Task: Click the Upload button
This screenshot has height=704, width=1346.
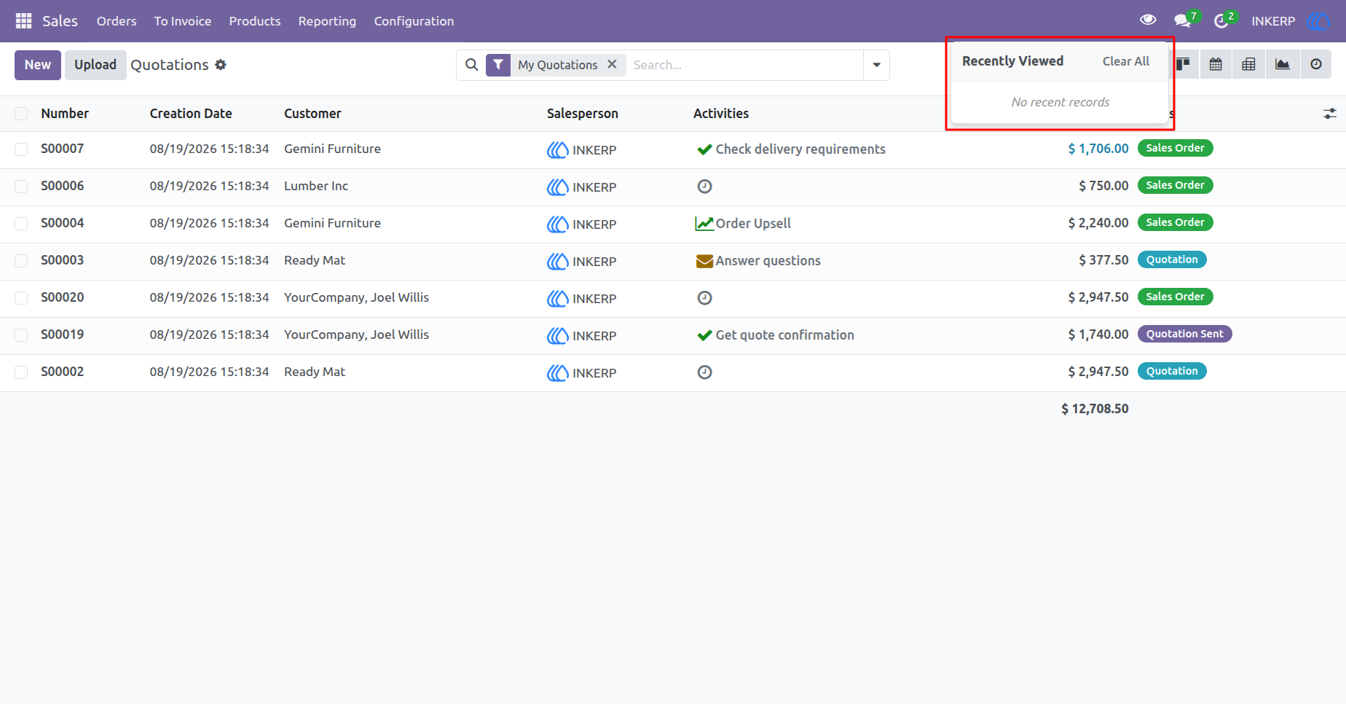Action: coord(95,65)
